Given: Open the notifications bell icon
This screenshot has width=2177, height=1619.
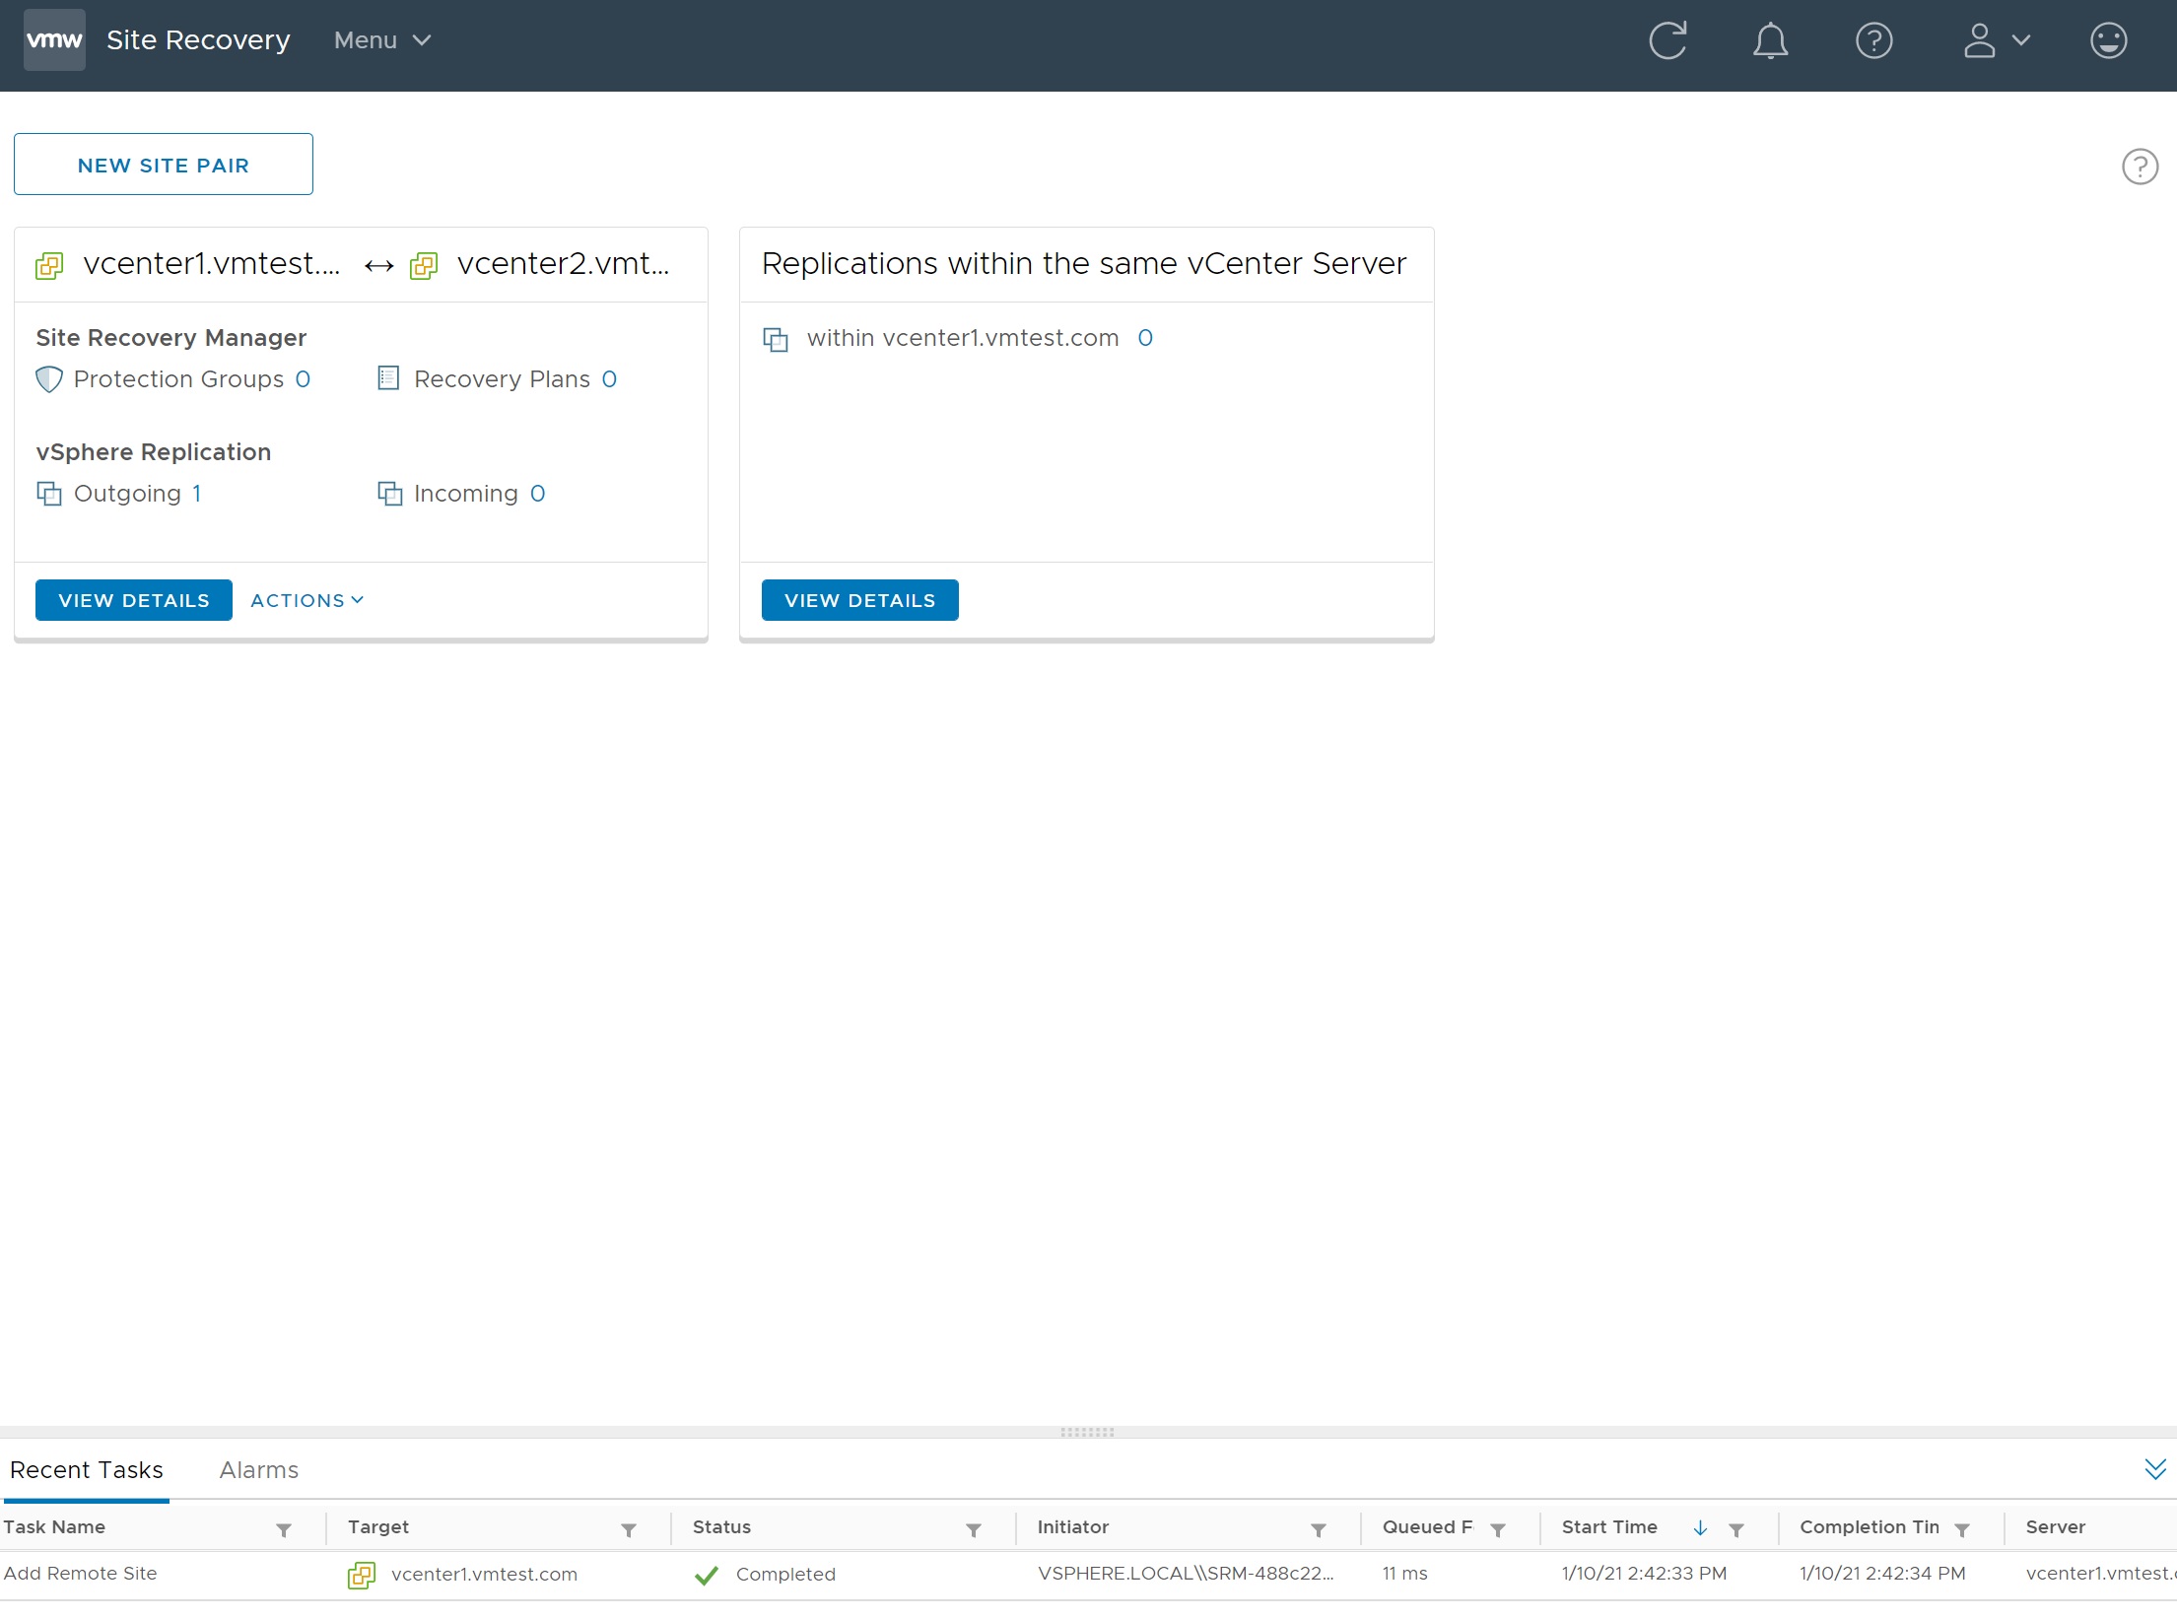Looking at the screenshot, I should click(x=1770, y=40).
